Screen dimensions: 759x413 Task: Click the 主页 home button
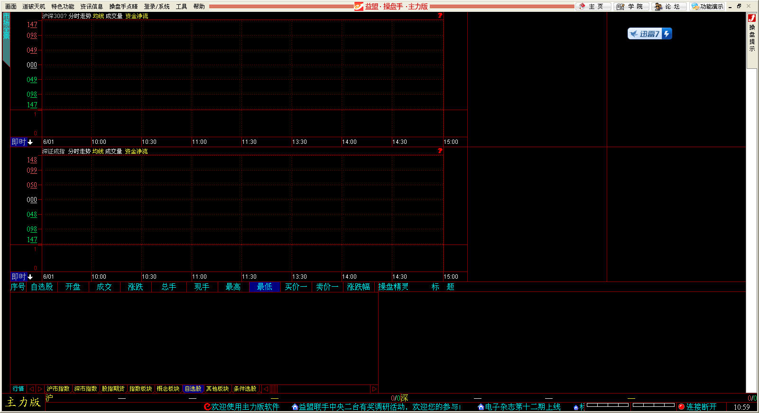[591, 6]
